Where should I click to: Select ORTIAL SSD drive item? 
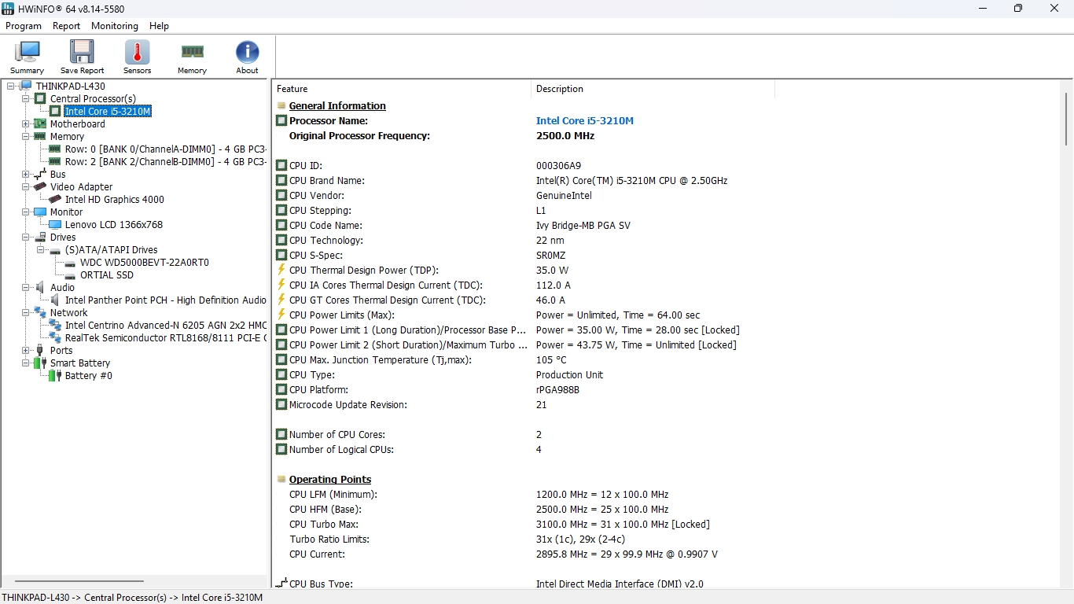(x=107, y=275)
